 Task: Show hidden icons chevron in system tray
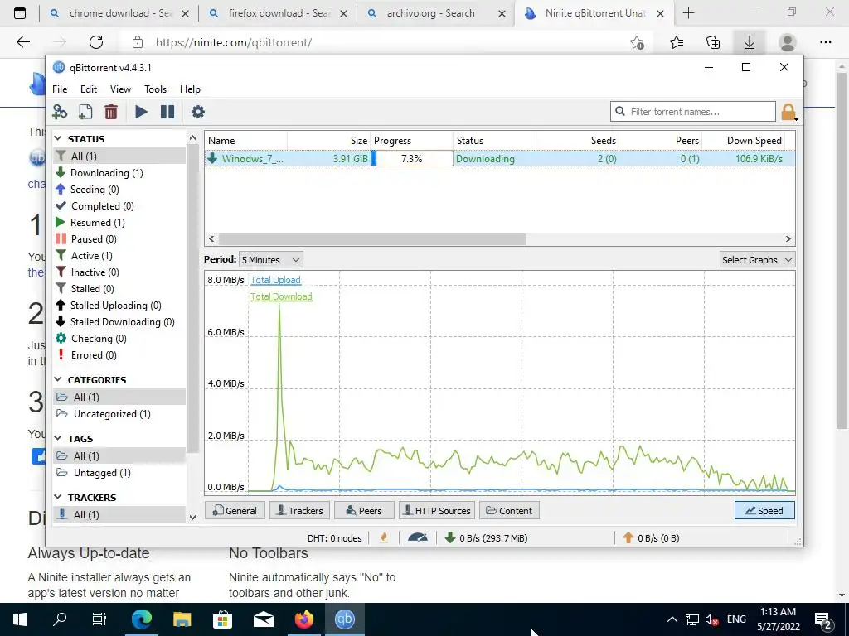click(x=672, y=619)
